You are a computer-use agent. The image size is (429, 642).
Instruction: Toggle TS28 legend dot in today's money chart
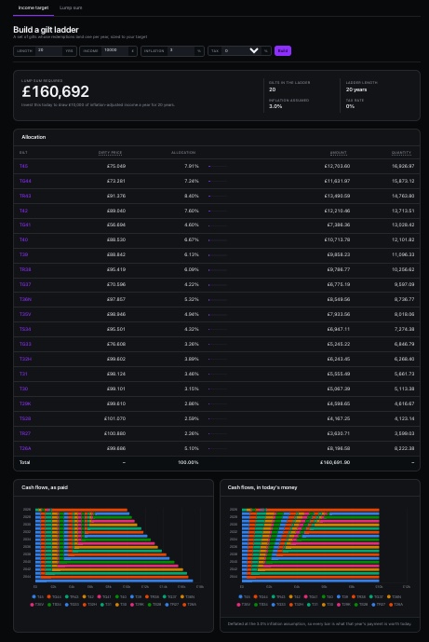pos(356,605)
